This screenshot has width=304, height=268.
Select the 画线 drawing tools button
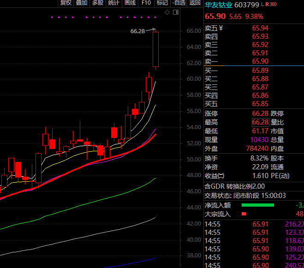130,3
